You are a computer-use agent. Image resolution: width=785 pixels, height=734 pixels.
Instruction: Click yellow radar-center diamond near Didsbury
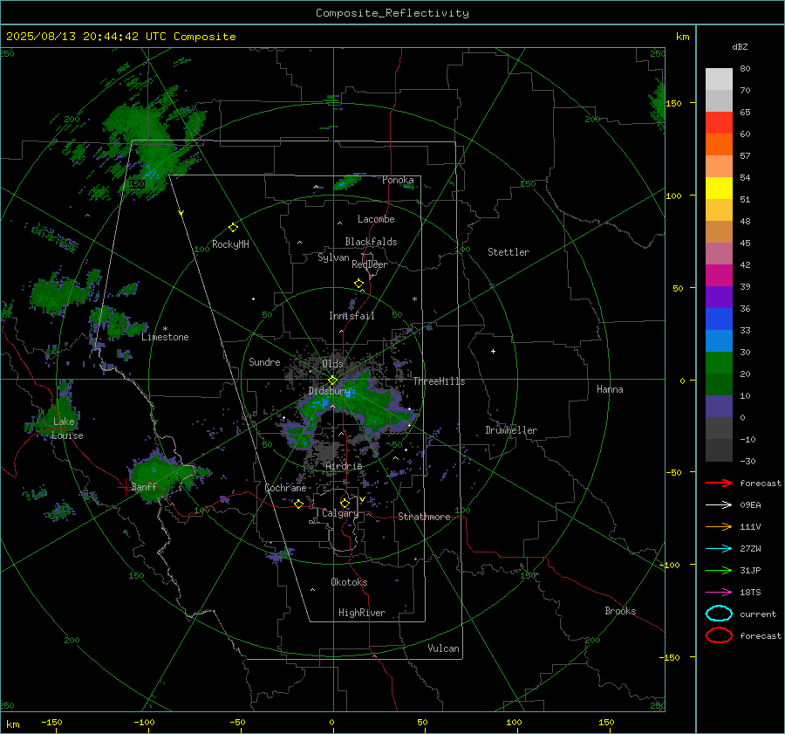point(332,381)
